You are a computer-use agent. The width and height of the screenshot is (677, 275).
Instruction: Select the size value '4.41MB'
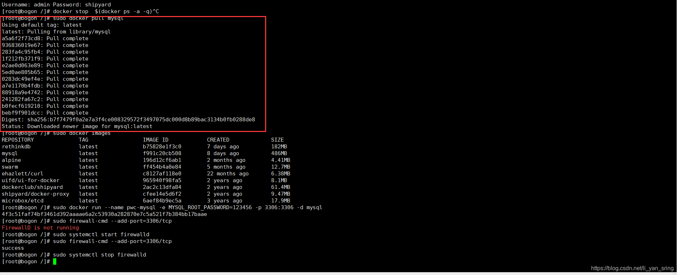click(x=281, y=160)
